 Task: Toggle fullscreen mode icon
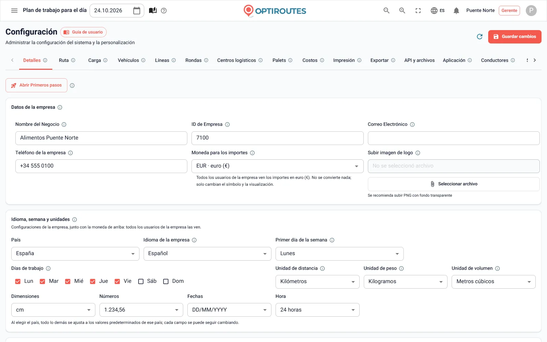418,11
